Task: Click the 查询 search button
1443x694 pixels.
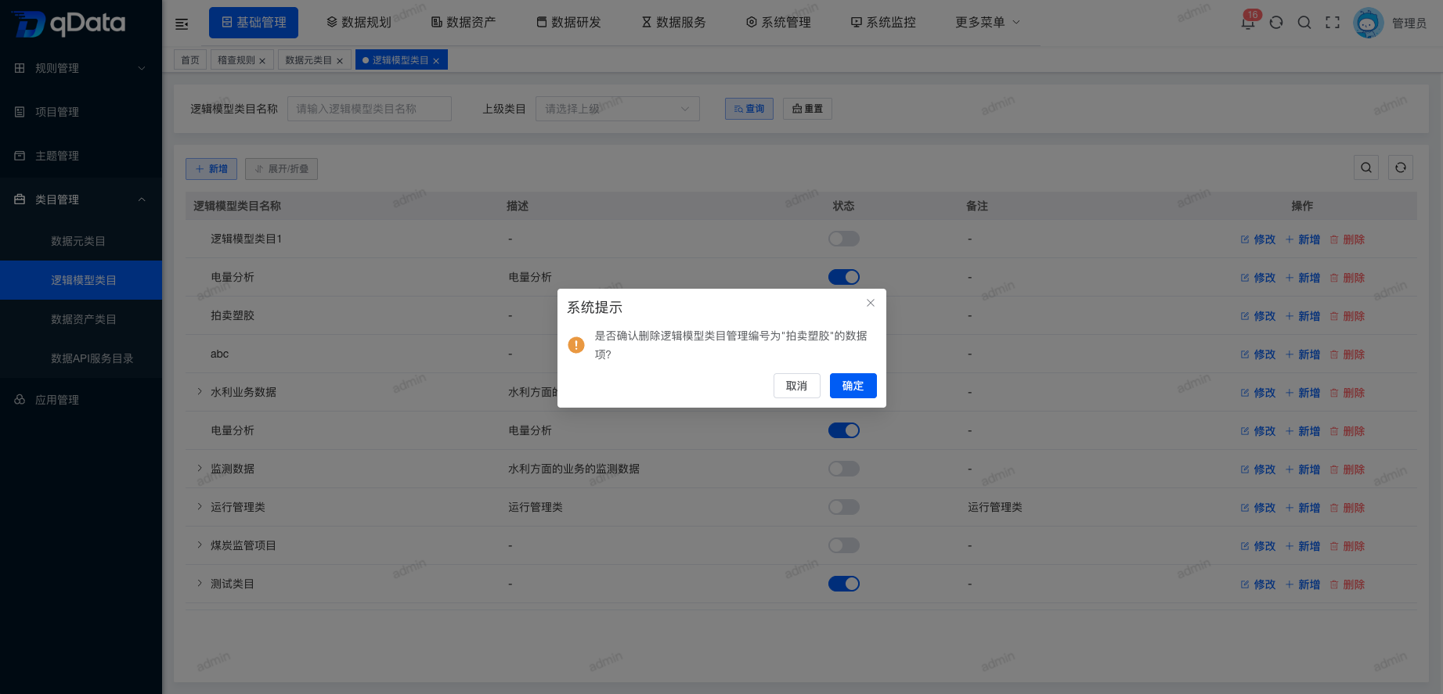Action: 749,109
